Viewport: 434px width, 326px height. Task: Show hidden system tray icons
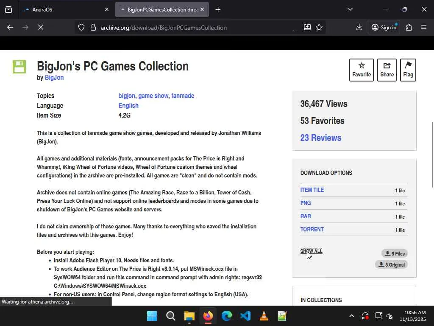[351, 316]
